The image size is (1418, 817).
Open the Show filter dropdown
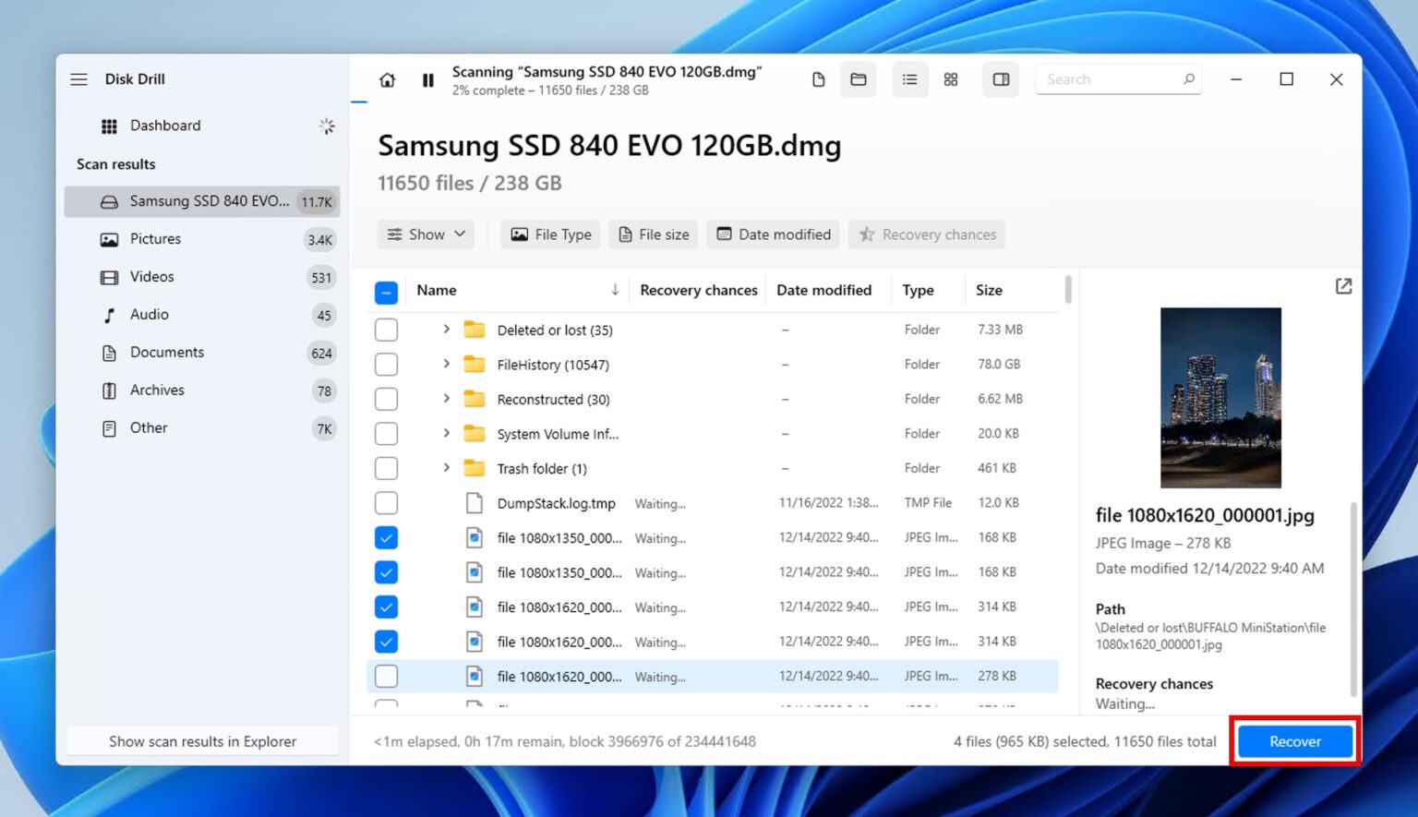point(425,234)
